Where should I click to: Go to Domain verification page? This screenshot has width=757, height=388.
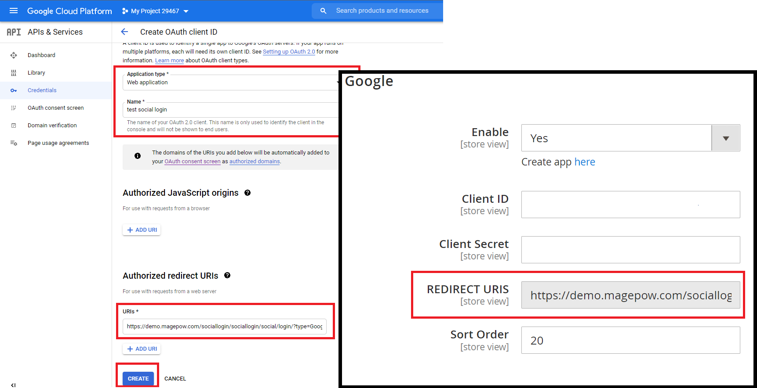(x=52, y=126)
